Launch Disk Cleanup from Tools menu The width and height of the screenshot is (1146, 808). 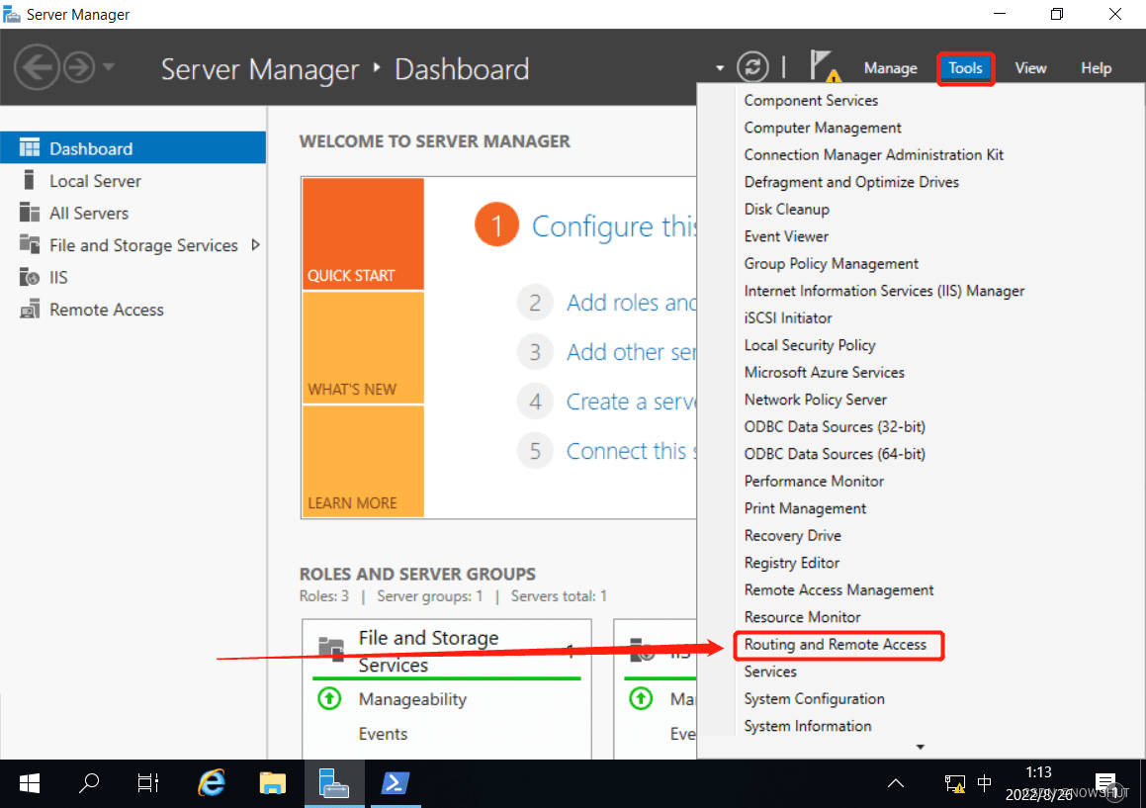pyautogui.click(x=786, y=209)
